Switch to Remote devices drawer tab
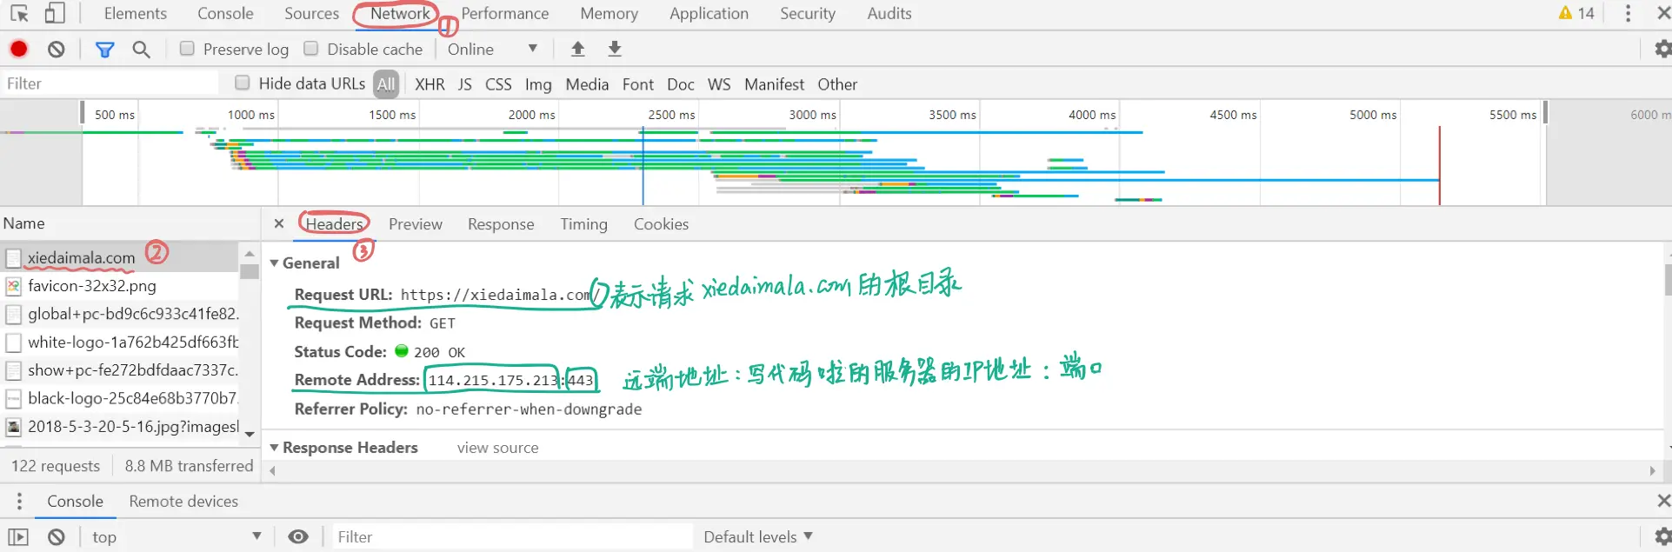Viewport: 1672px width, 552px height. (x=183, y=502)
